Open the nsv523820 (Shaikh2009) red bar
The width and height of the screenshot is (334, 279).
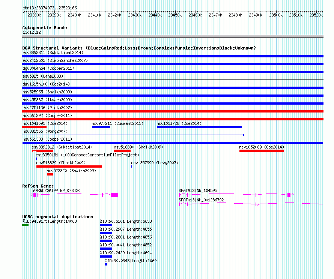(x=50, y=174)
